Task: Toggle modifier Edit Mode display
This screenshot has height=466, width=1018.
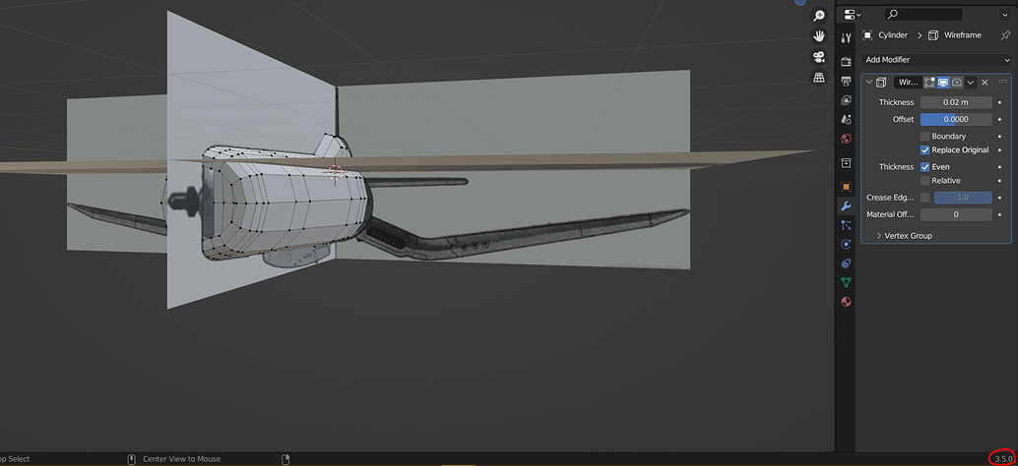Action: click(929, 83)
